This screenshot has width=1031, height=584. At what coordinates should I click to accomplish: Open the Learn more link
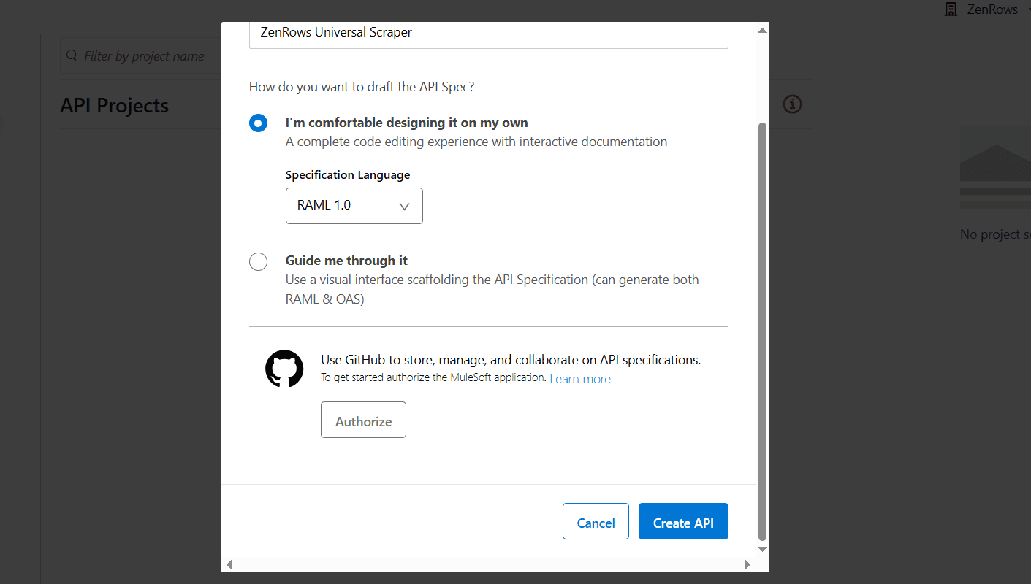tap(580, 379)
